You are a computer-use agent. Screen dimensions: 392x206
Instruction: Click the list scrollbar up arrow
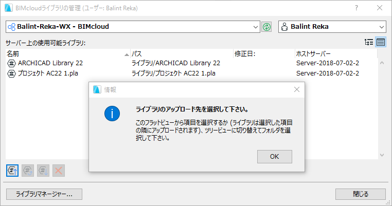382,63
